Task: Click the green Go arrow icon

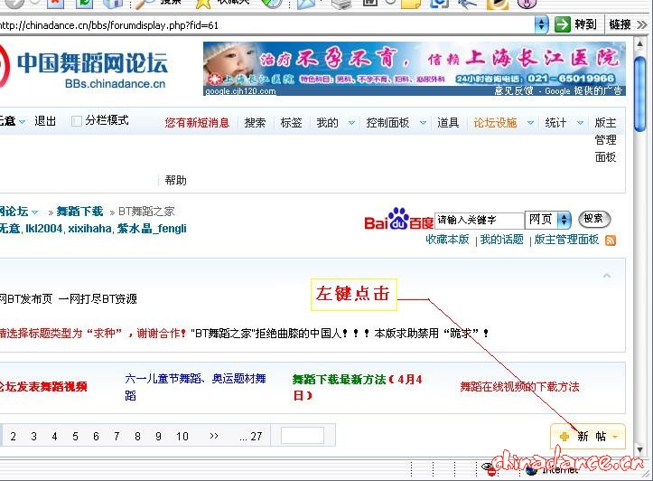Action: tap(562, 24)
